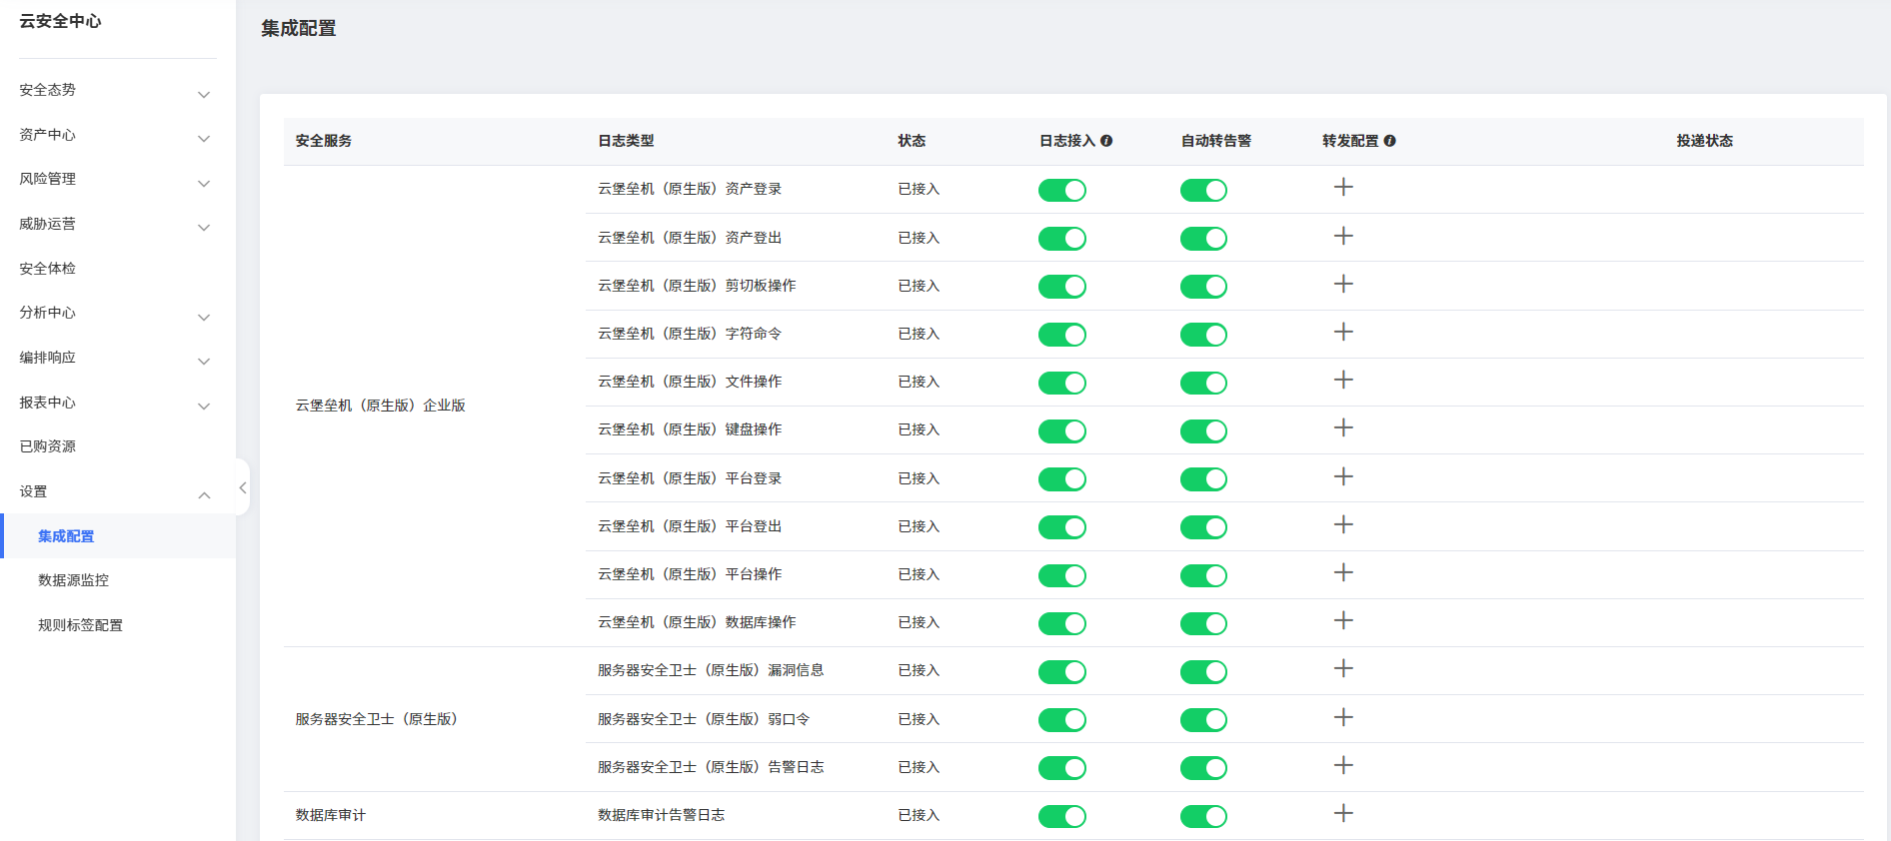Add forwarding config for 数据库操作 row
Image resolution: width=1891 pixels, height=841 pixels.
(x=1343, y=620)
